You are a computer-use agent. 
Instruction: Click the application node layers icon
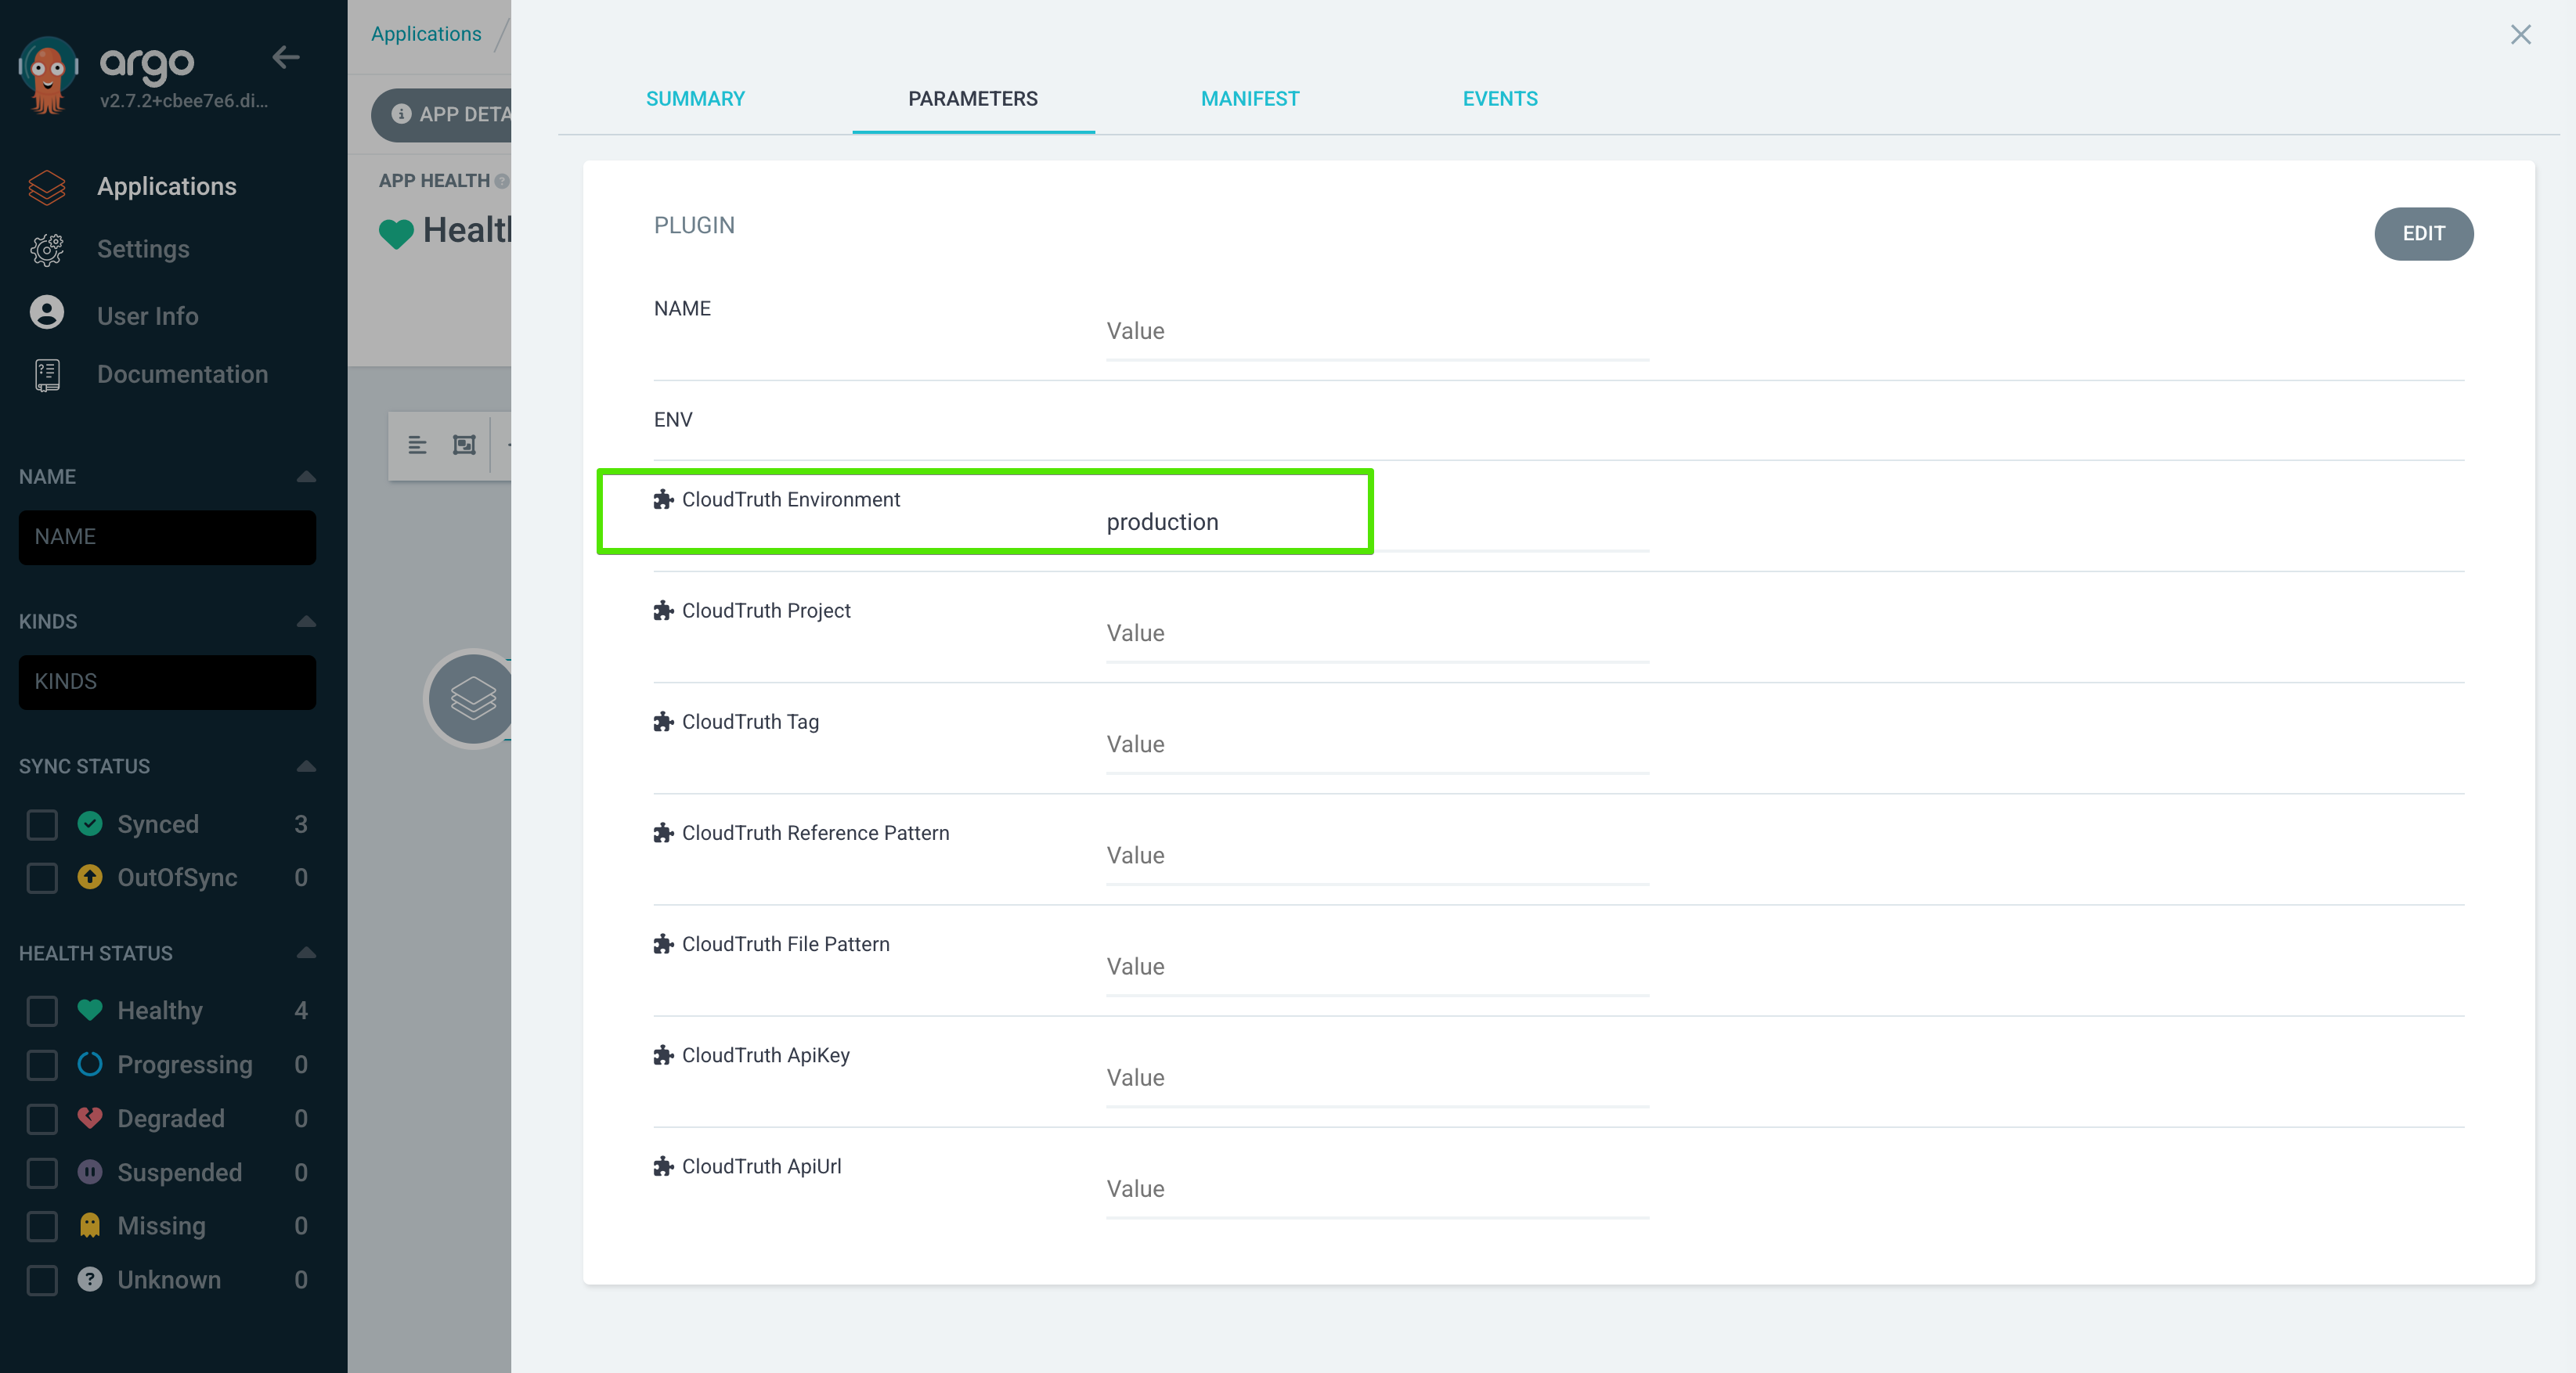coord(472,698)
